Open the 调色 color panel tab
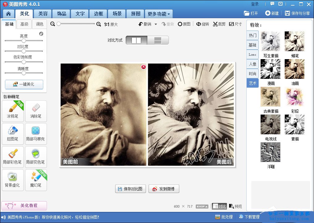 point(39,24)
